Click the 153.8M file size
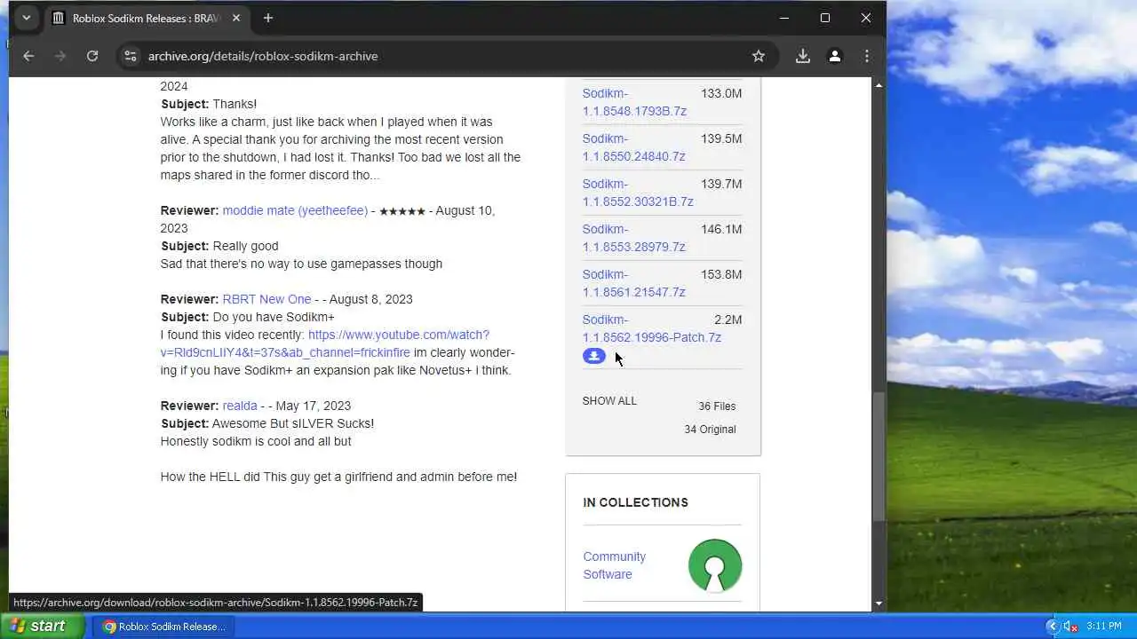The height and width of the screenshot is (639, 1137). coord(721,274)
